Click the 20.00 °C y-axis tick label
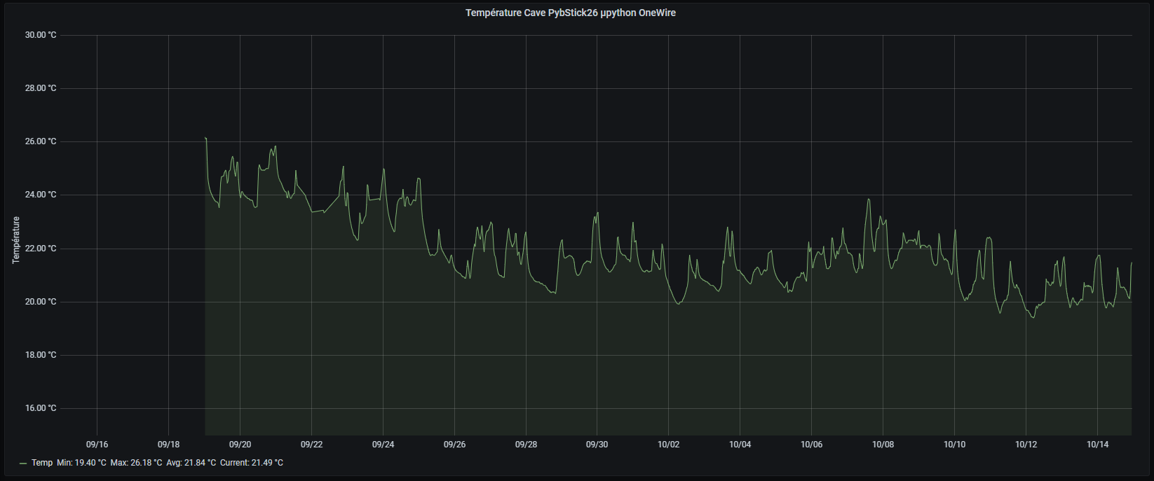 (x=41, y=302)
